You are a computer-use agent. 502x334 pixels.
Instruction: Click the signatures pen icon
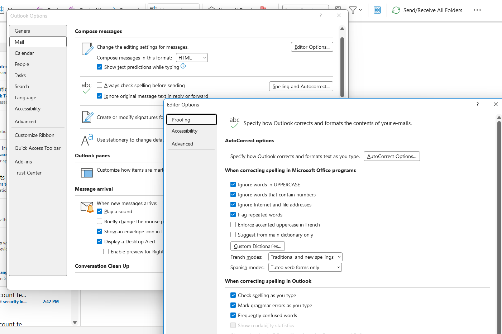[x=87, y=117]
